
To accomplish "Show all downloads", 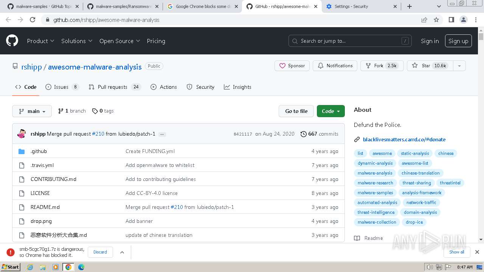I will [456, 252].
